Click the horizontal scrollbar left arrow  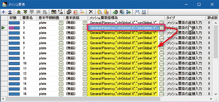pyautogui.click(x=3, y=99)
